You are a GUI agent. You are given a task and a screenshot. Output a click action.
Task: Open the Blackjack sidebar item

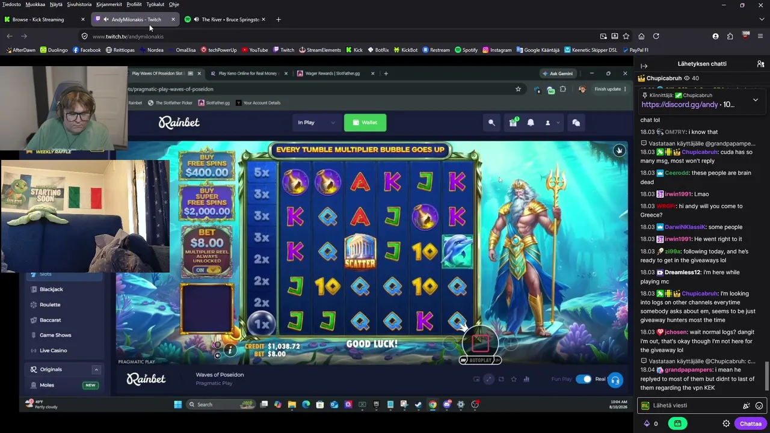[51, 289]
